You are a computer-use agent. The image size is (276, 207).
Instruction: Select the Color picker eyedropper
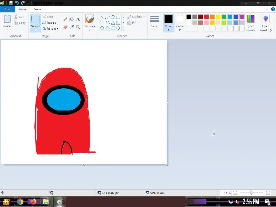pos(72,27)
